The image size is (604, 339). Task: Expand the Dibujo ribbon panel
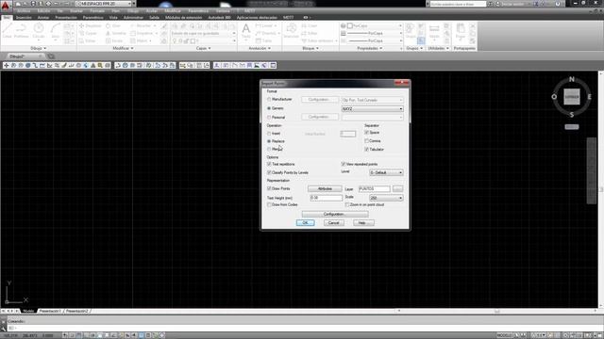[x=38, y=48]
